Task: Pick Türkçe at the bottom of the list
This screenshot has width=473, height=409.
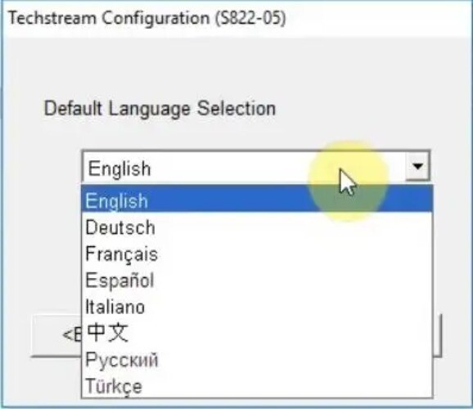Action: 257,385
